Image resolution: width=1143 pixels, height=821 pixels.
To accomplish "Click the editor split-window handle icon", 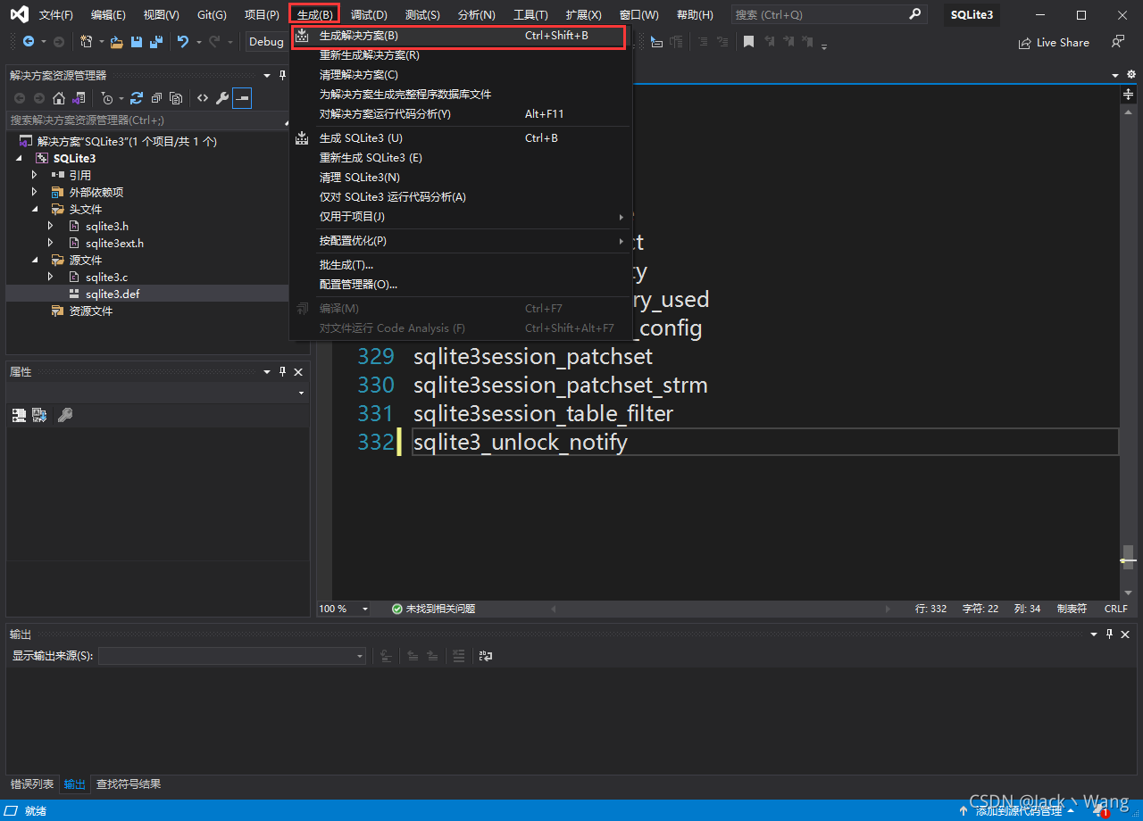I will coord(1129,94).
